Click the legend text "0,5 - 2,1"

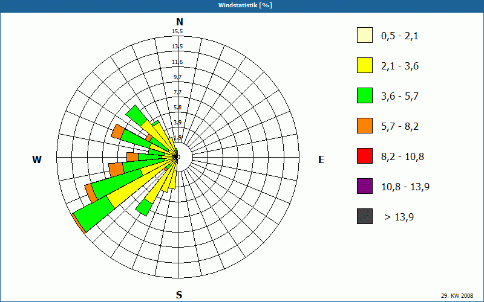[x=400, y=36]
